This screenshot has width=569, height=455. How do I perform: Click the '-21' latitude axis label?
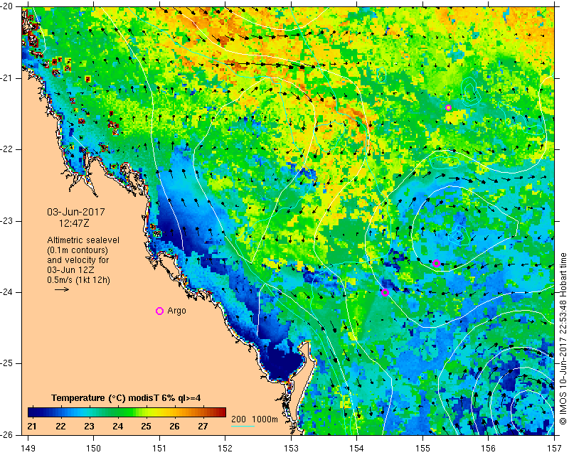[6, 78]
